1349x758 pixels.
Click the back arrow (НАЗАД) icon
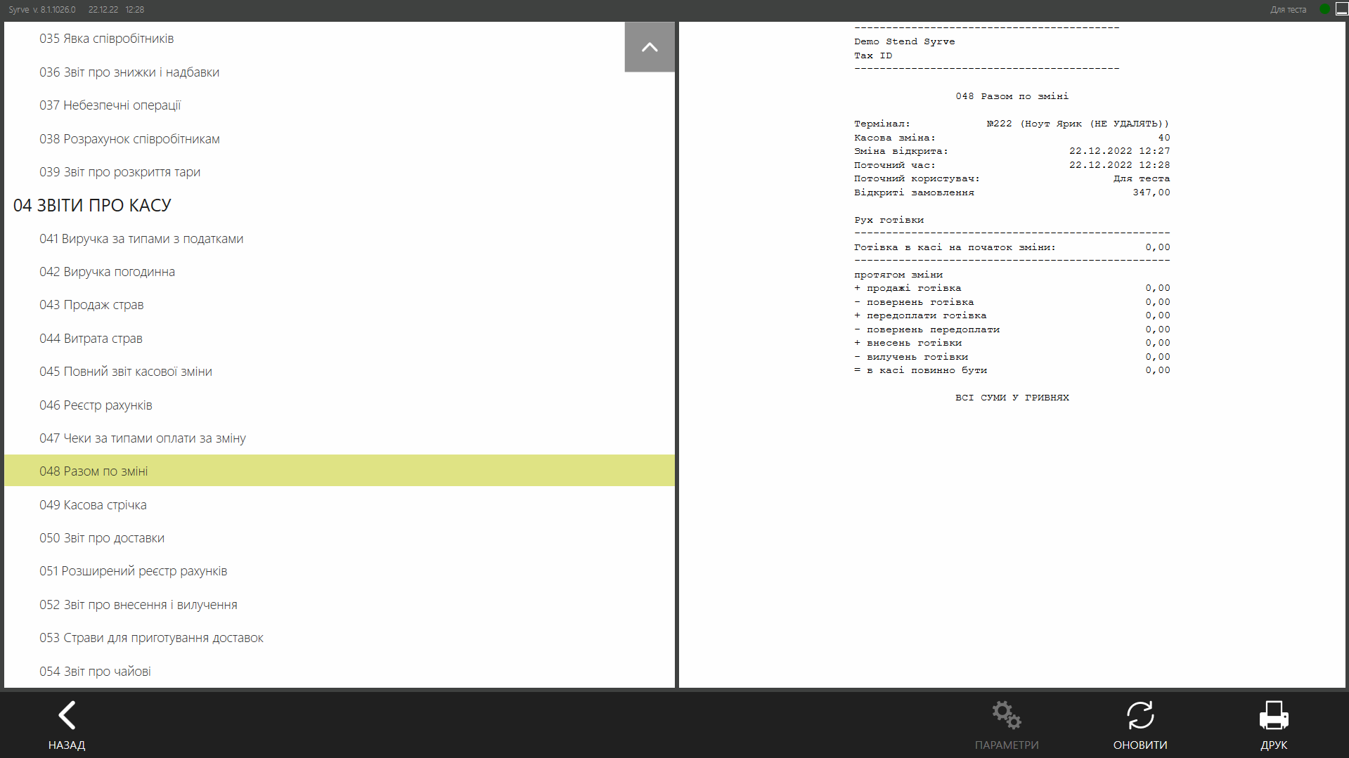67,716
